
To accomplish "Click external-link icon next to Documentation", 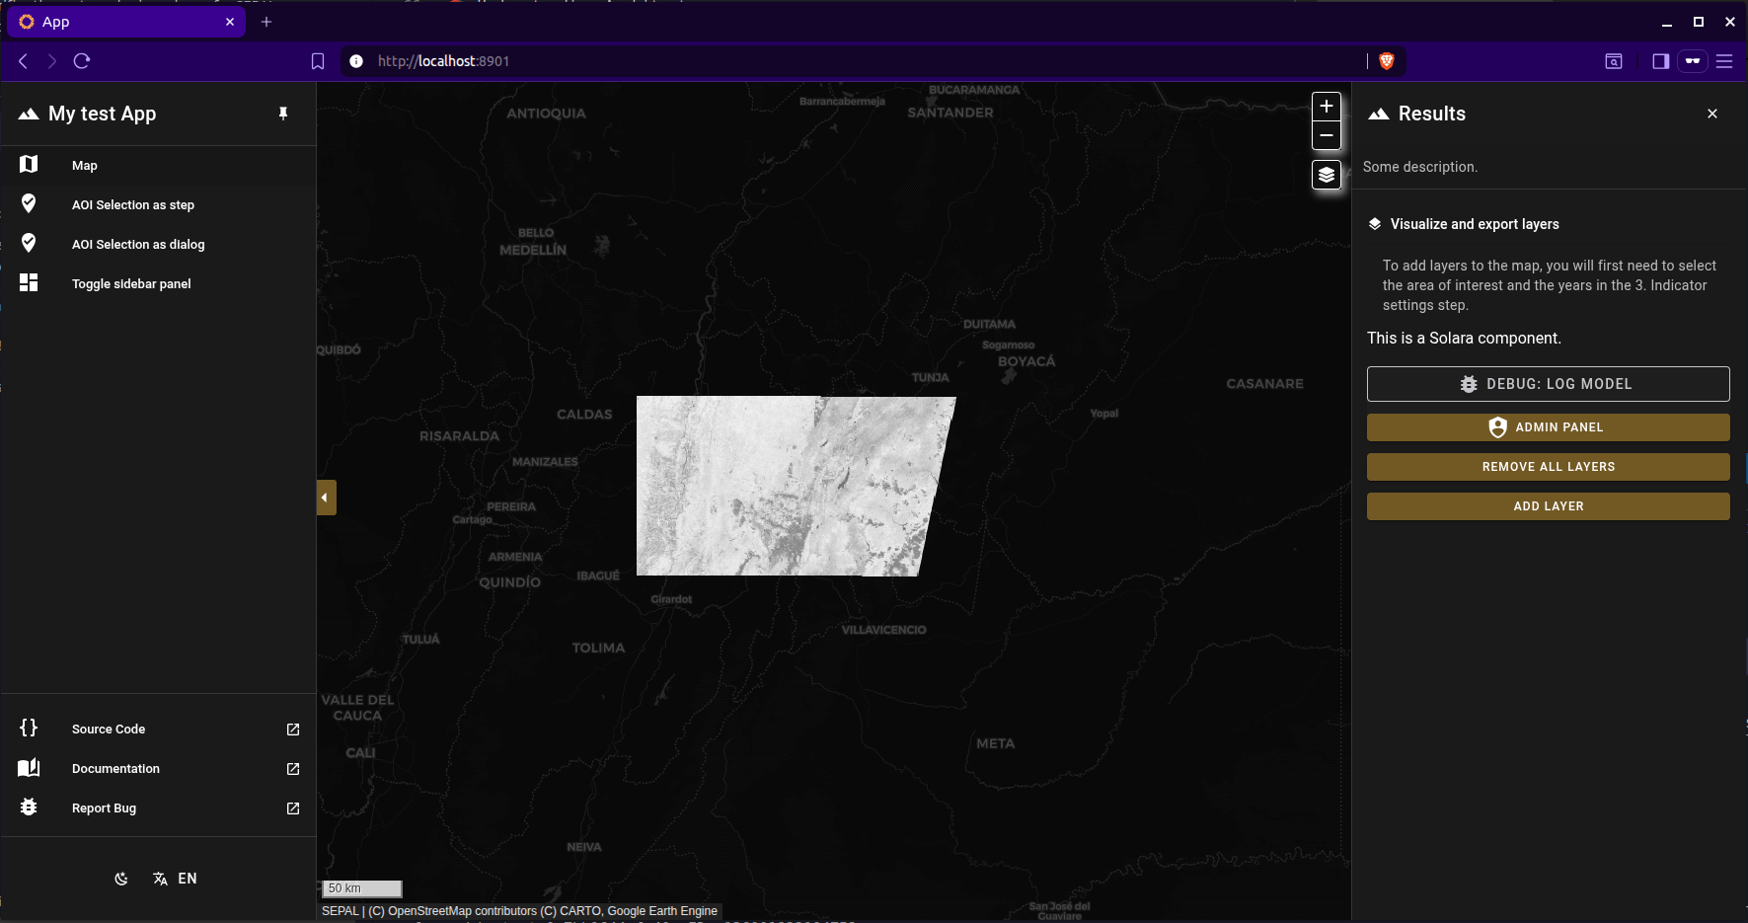I will tap(293, 768).
